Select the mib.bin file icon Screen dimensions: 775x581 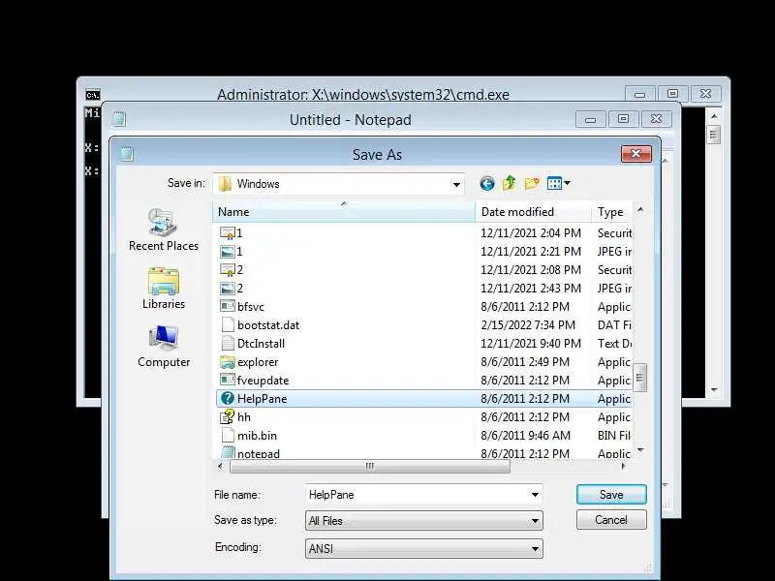(x=228, y=435)
